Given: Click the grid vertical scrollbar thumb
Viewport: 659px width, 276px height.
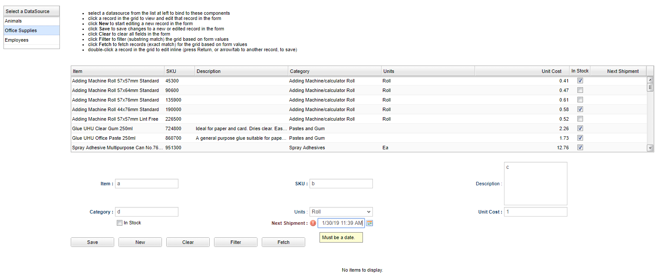Looking at the screenshot, I should [x=650, y=87].
